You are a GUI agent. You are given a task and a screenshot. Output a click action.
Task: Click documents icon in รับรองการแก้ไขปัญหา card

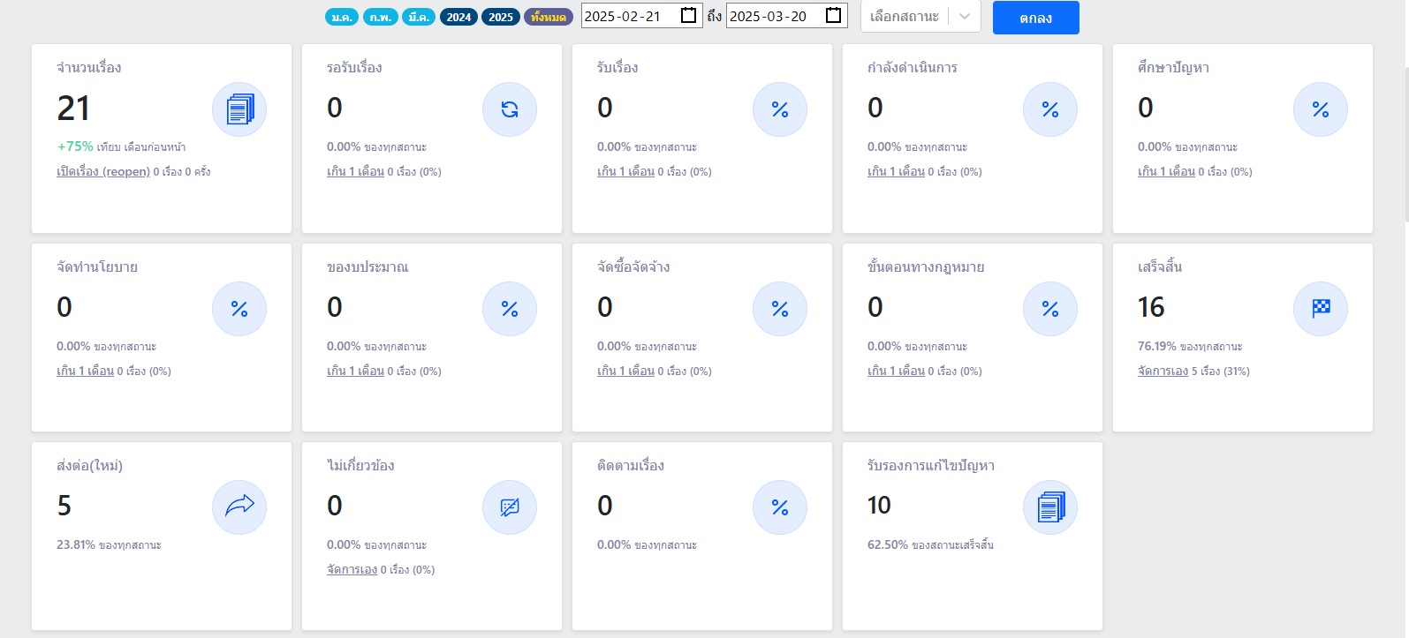[1050, 507]
